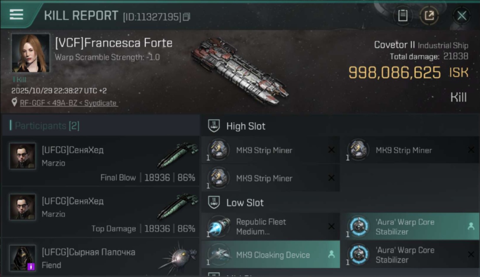Select the first MK9 Strip Miner
480x277 pixels.
(270, 150)
